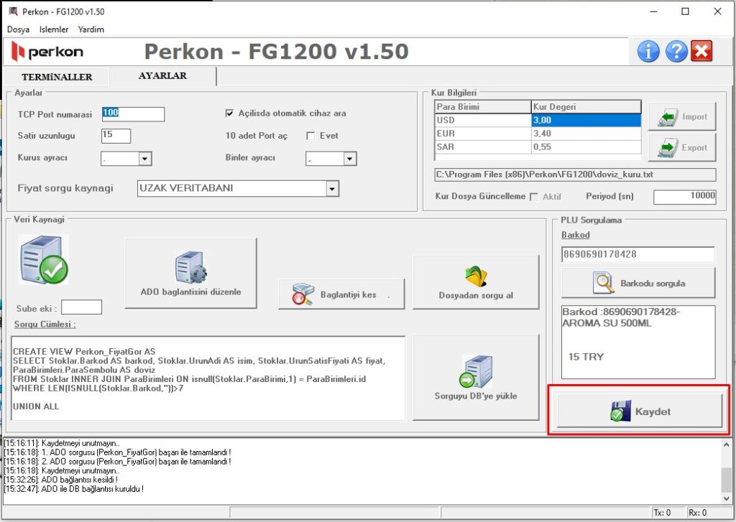Click UNION ALL line in query
736x522 pixels.
point(36,406)
